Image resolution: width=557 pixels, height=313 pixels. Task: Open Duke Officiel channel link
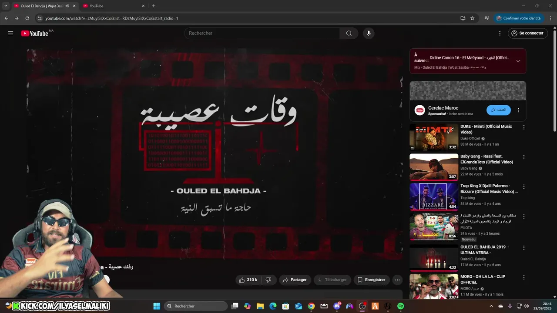pos(470,139)
